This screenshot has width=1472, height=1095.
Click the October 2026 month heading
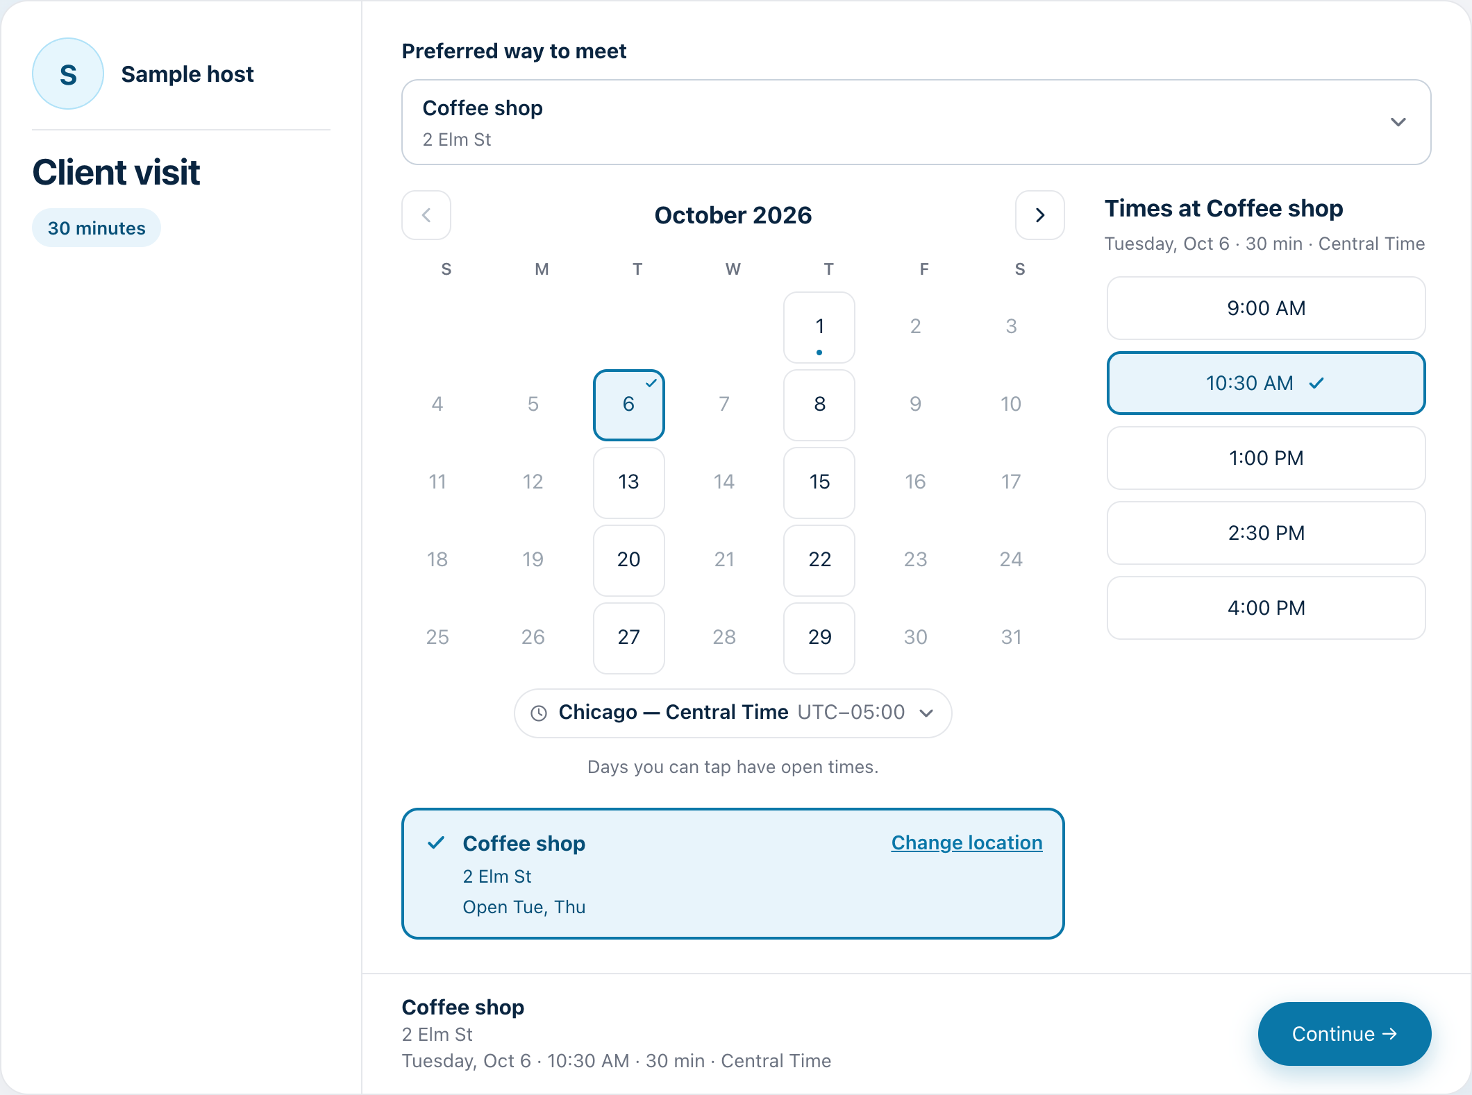733,215
